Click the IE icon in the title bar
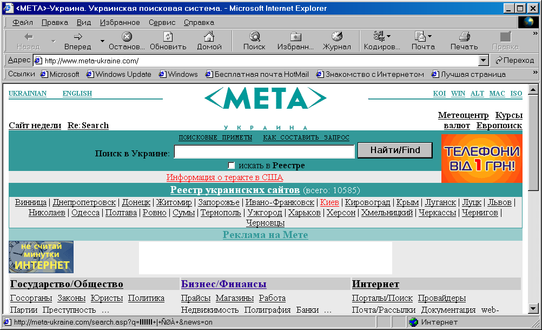Screen dimensions: 542x330 click(x=8, y=8)
